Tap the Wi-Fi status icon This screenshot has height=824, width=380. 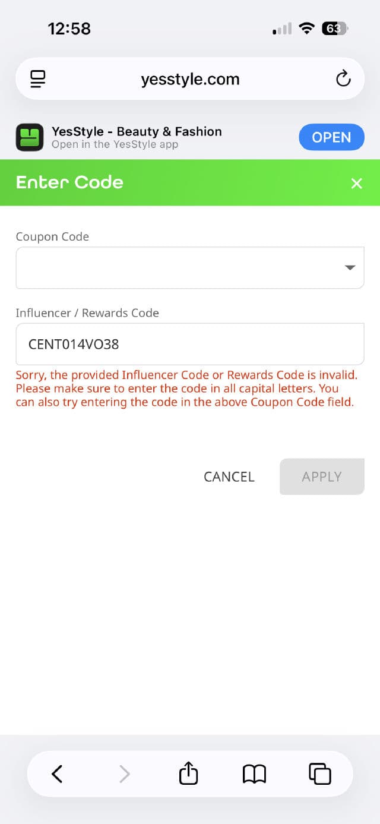click(306, 29)
